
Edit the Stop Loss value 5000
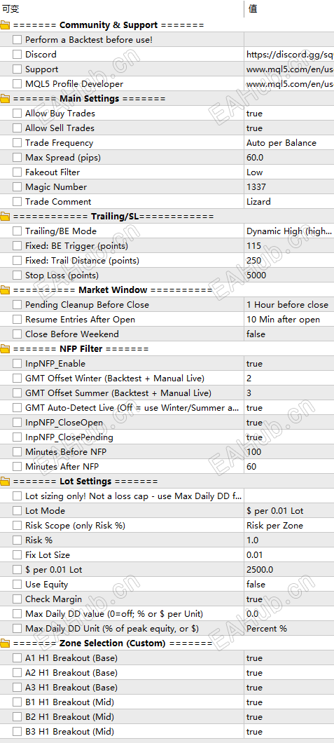[x=256, y=275]
